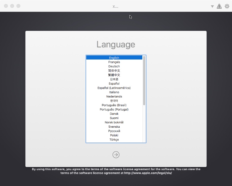Click the apple.com/legal/sla link text
This screenshot has height=186, width=232.
point(148,173)
